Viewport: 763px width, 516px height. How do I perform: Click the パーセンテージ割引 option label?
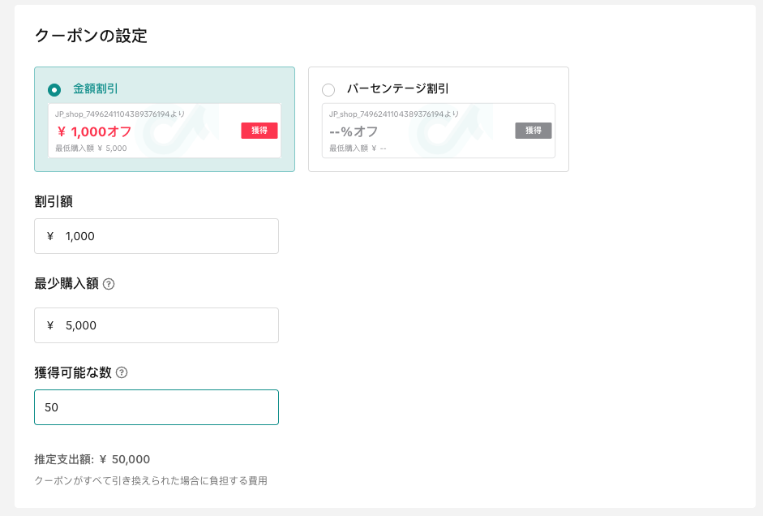point(397,88)
